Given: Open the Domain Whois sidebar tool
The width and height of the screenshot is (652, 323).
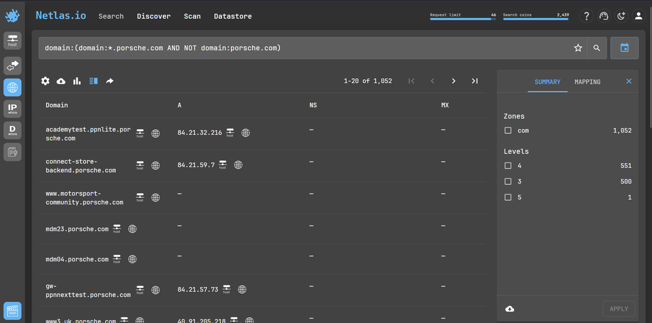Looking at the screenshot, I should point(12,130).
